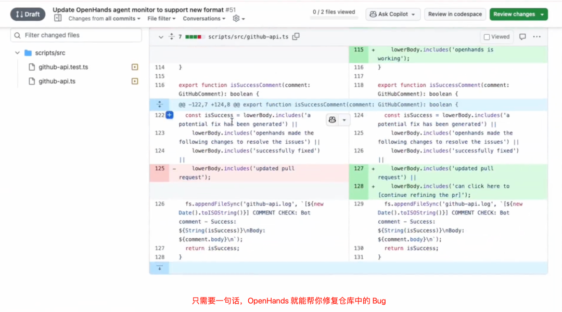562x312 pixels.
Task: Click added line number 128
Action: pos(359,186)
